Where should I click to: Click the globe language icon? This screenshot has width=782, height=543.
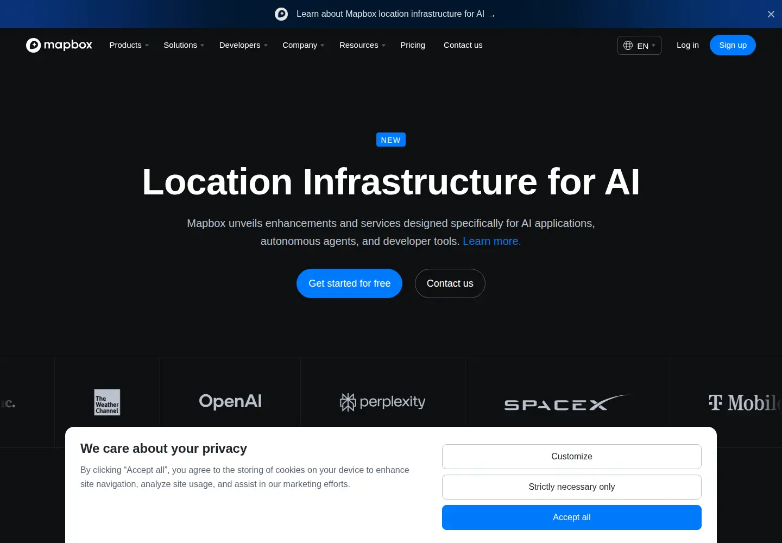(628, 46)
